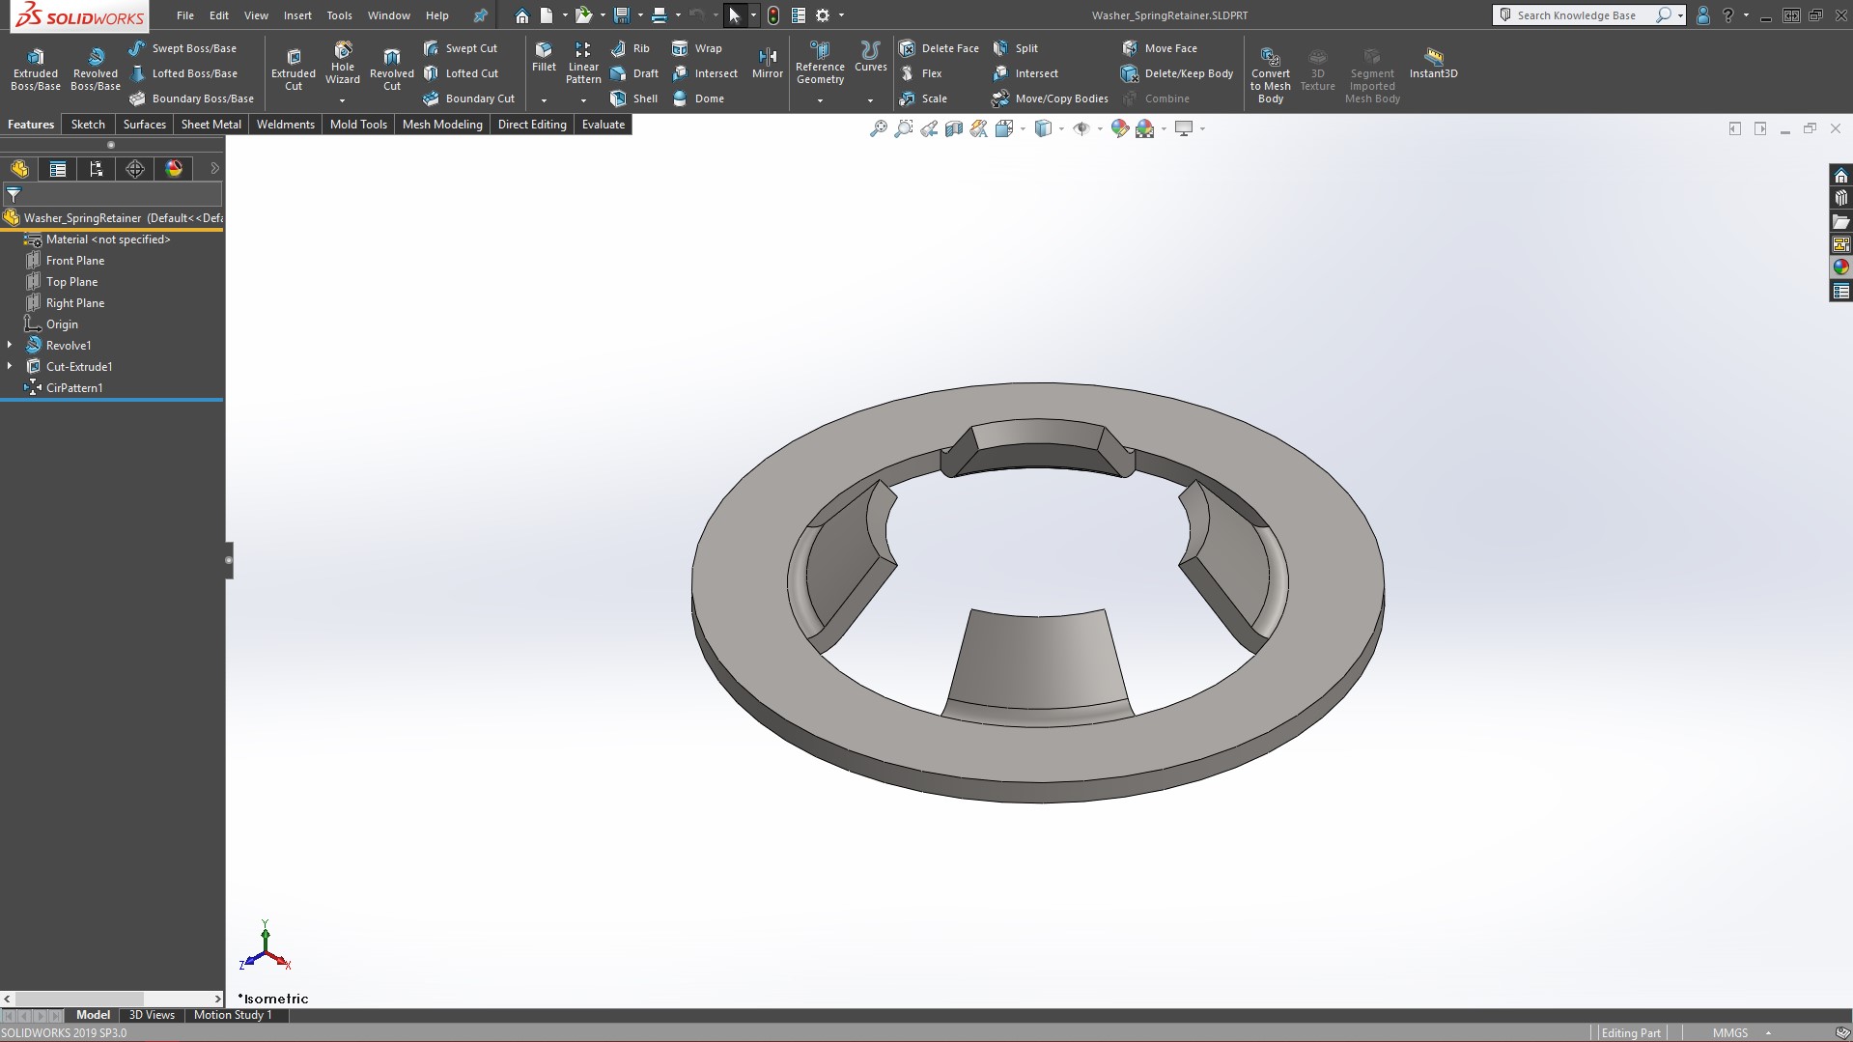
Task: Expand the Revolve1 feature node
Action: click(x=10, y=345)
